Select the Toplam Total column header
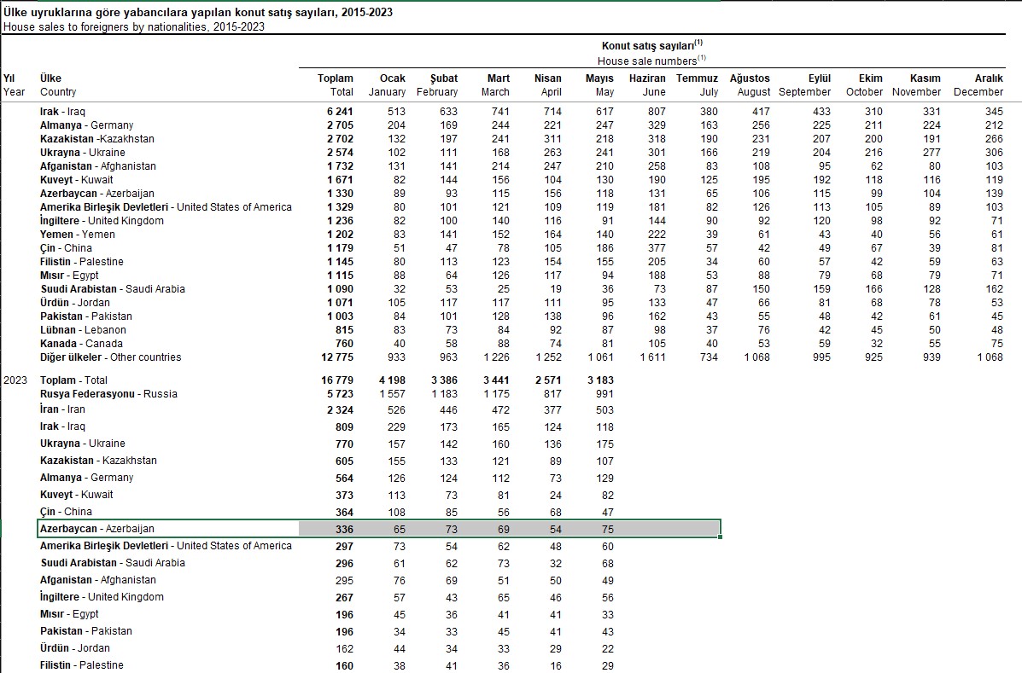Image resolution: width=1022 pixels, height=673 pixels. (x=336, y=84)
